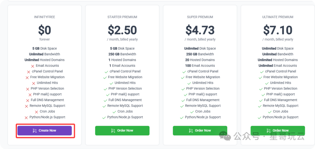
Task: Click Order Now under Super Premium
Action: point(200,131)
